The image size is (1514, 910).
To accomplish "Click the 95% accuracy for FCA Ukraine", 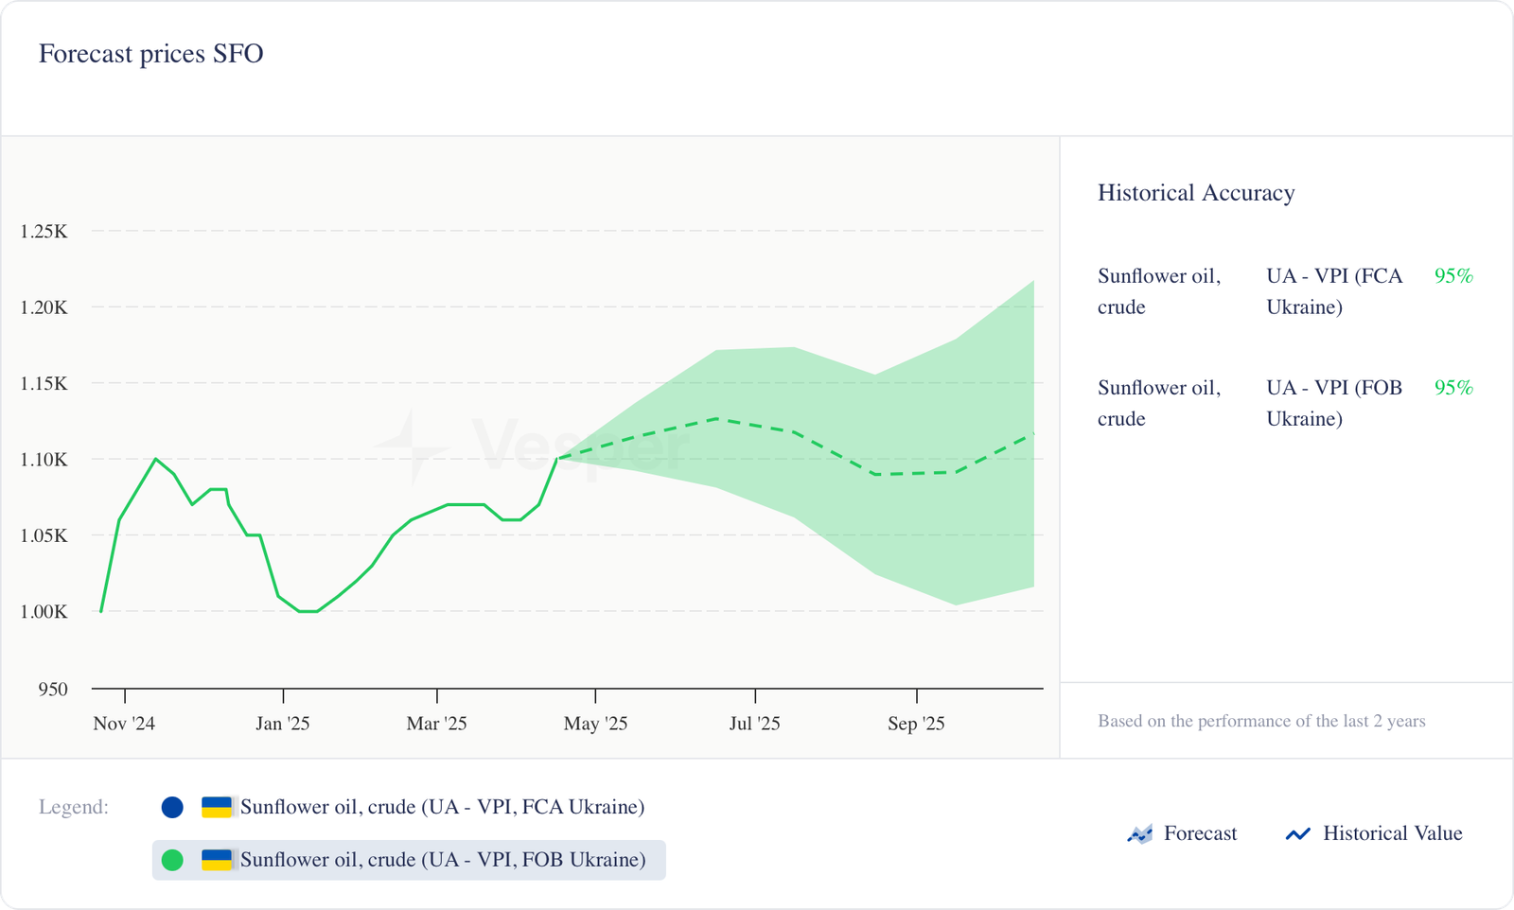I will [1453, 276].
